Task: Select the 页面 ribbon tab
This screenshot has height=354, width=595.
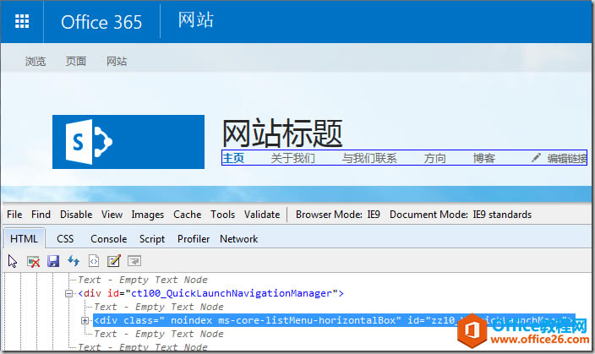Action: tap(75, 62)
